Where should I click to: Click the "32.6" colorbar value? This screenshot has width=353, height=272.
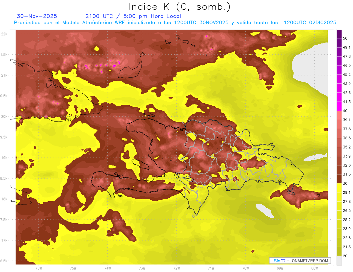pyautogui.click(x=347, y=165)
